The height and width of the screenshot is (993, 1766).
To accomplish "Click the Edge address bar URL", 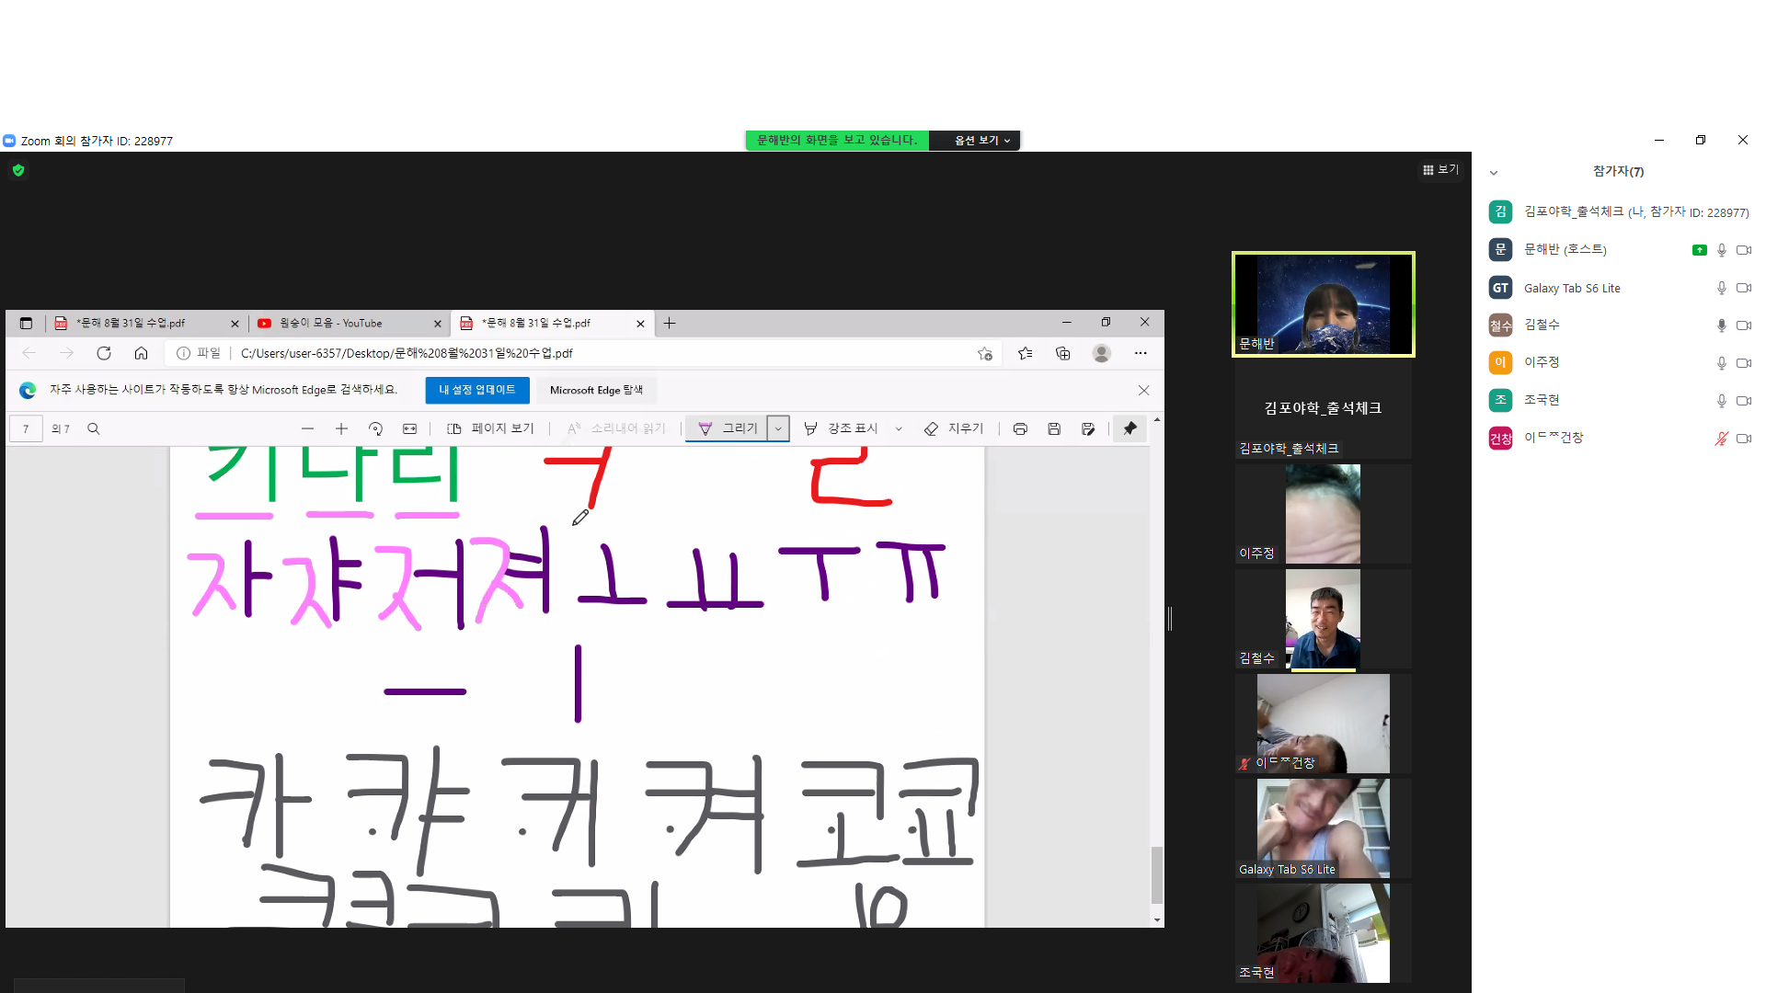I will [406, 353].
